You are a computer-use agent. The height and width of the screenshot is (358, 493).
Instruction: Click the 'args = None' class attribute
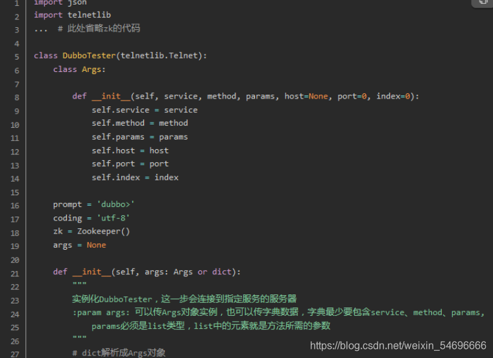pyautogui.click(x=80, y=245)
